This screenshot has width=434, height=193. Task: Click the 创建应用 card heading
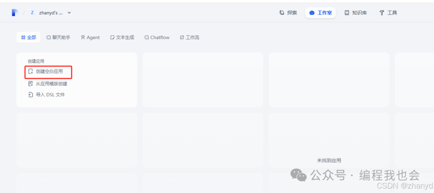[x=36, y=61]
